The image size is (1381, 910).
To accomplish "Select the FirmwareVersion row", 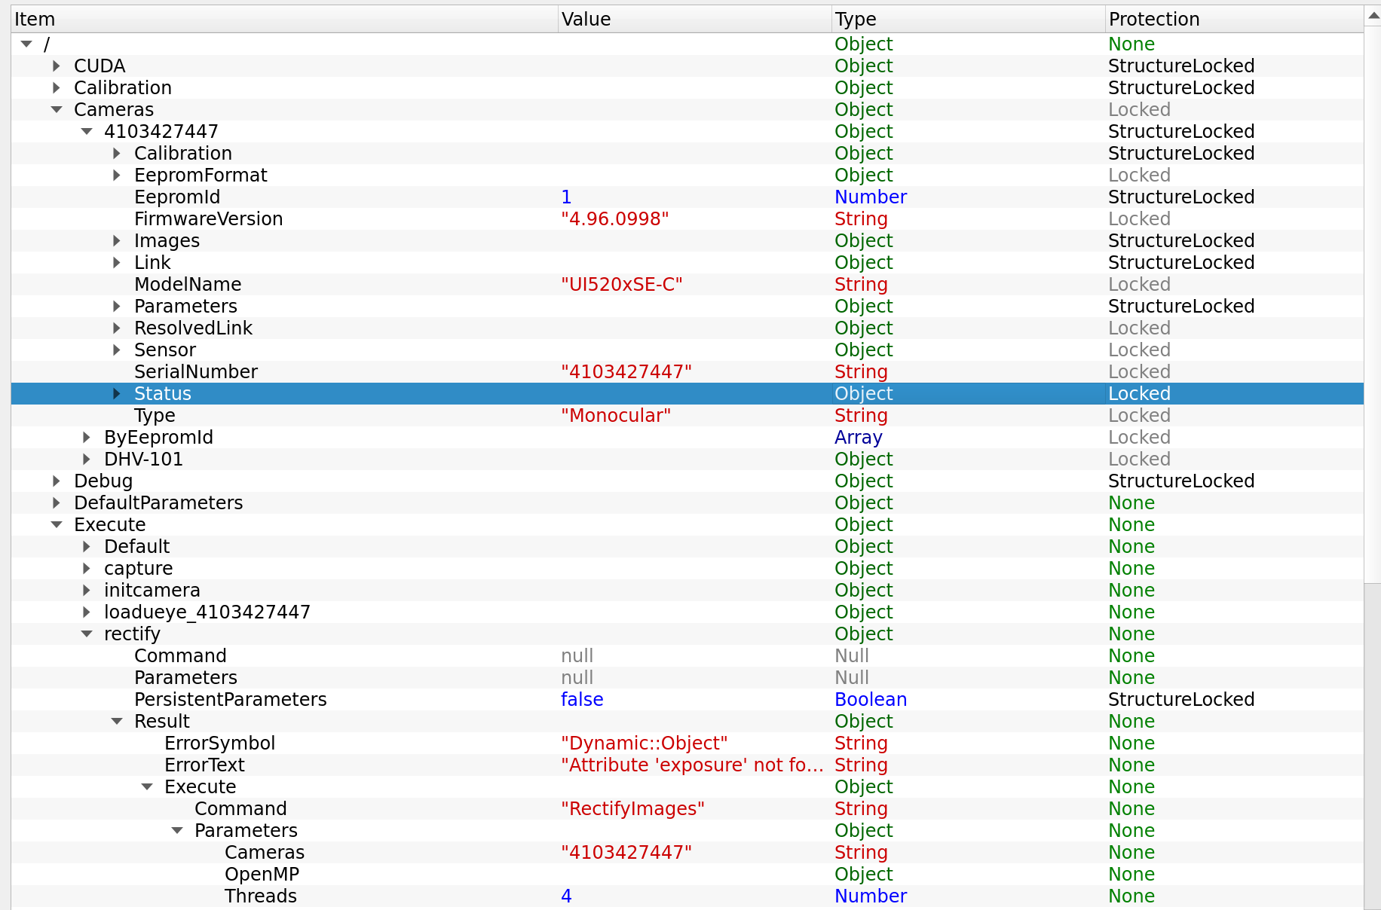I will 687,219.
